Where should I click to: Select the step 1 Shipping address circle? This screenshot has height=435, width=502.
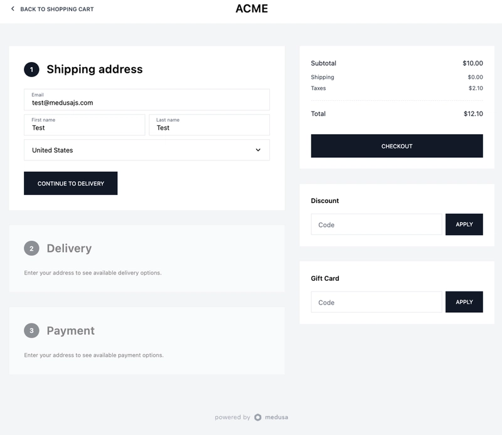(31, 70)
